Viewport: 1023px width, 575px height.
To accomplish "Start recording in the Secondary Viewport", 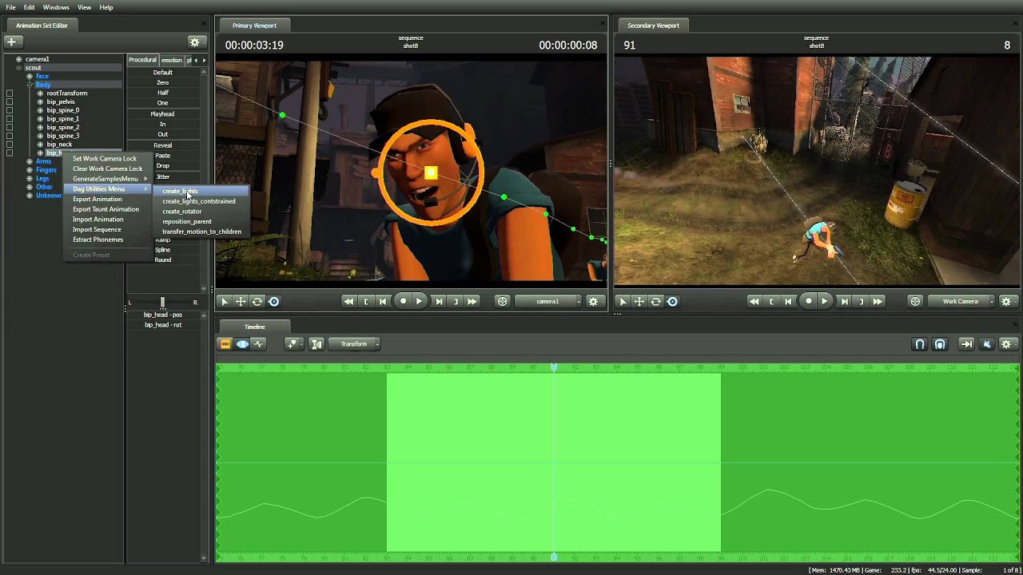I will [x=809, y=301].
